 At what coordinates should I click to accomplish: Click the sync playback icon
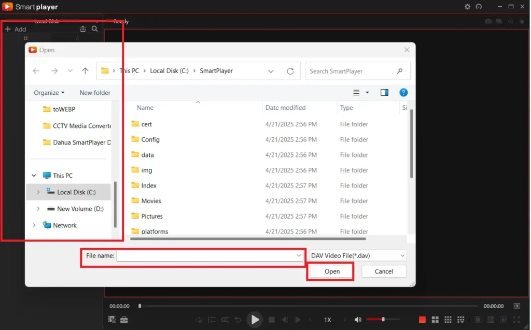199,320
